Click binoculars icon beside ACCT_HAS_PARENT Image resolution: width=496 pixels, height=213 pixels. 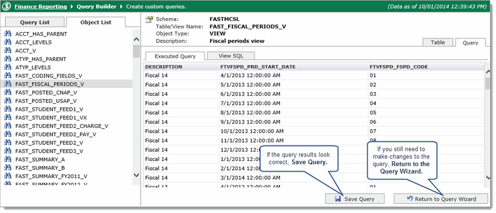pyautogui.click(x=8, y=34)
